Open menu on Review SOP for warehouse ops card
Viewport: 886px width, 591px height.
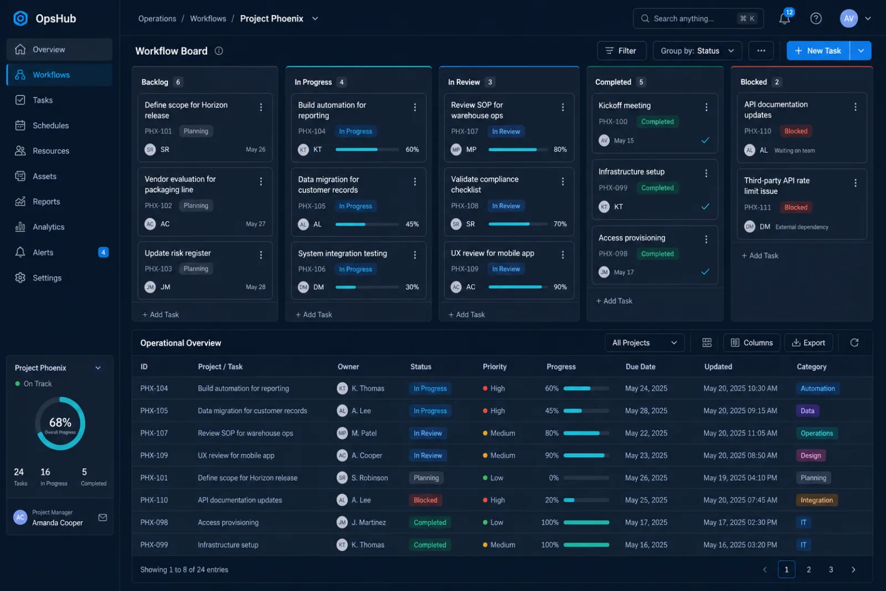[x=563, y=107]
